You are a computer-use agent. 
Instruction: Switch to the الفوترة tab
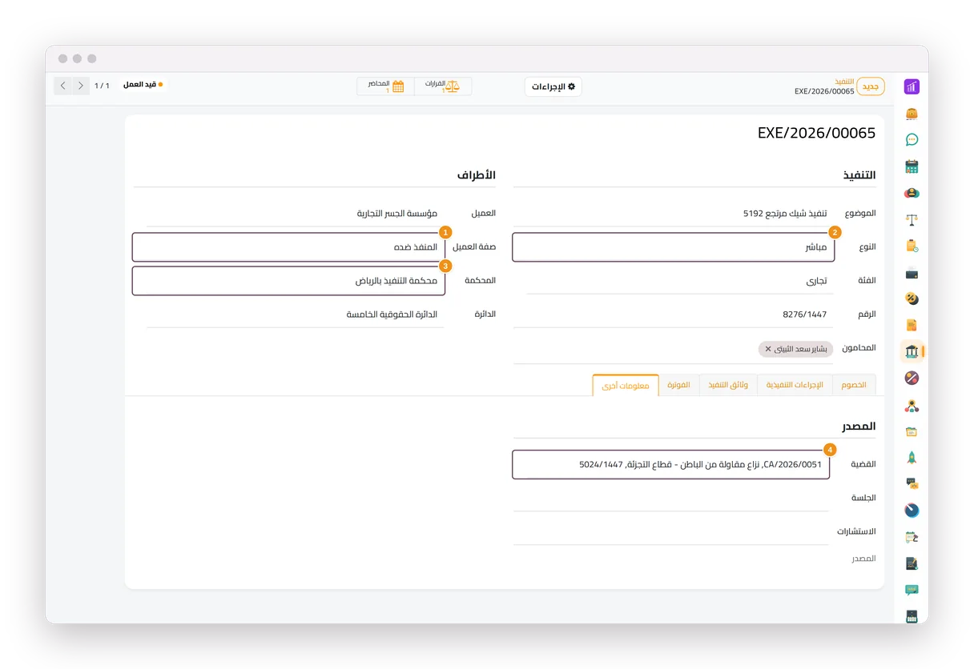pos(679,385)
